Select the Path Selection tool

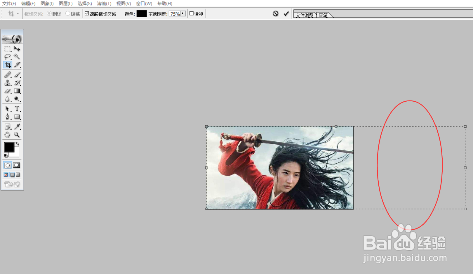8,109
